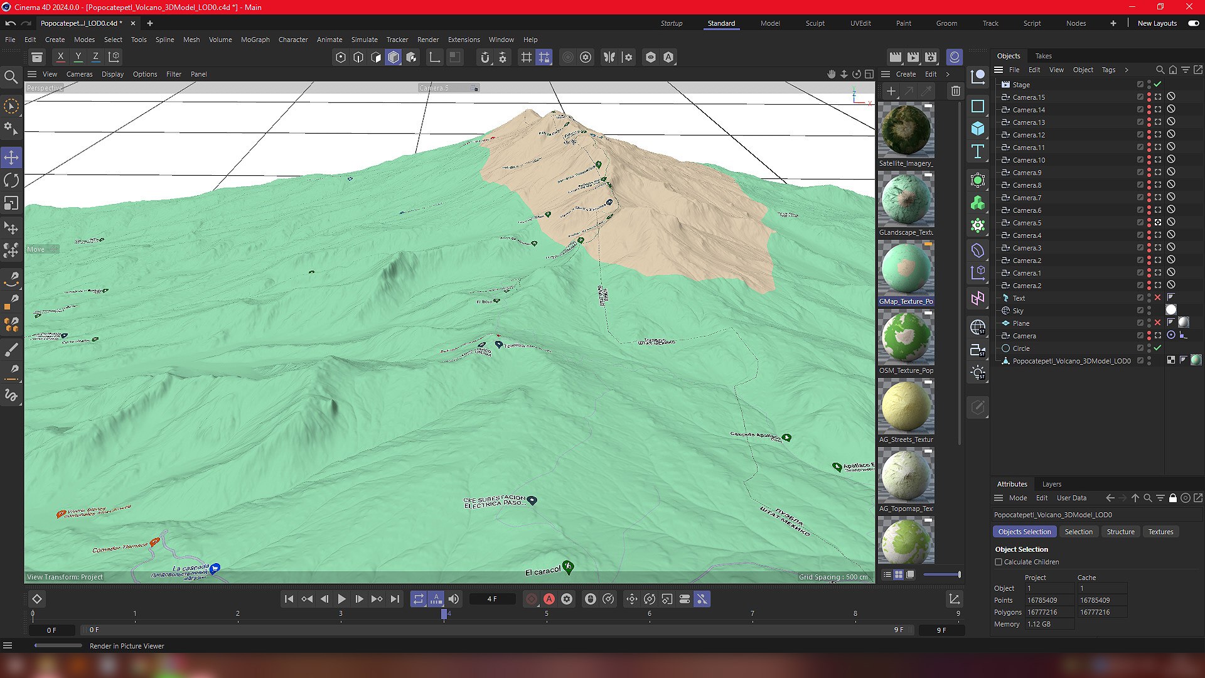Add a Cube primitive object

click(978, 129)
